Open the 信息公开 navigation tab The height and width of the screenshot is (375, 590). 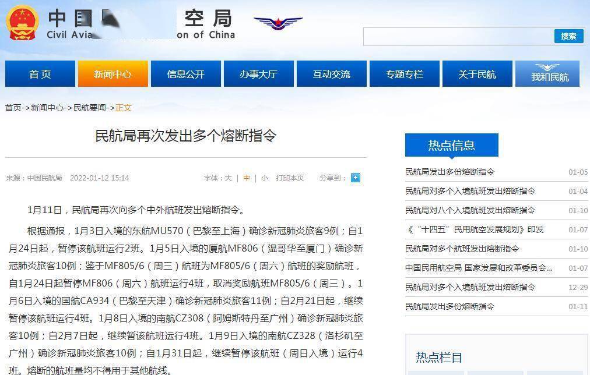[186, 73]
